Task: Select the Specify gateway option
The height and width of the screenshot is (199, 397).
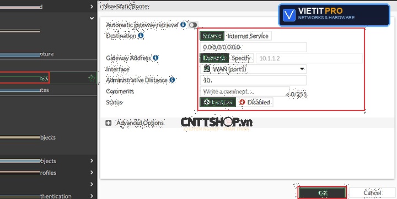Action: click(242, 58)
